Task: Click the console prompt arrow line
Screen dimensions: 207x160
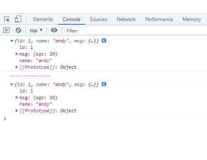Action: coord(103,119)
